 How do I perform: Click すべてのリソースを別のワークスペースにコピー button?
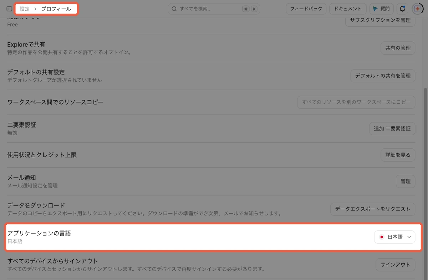tap(356, 102)
